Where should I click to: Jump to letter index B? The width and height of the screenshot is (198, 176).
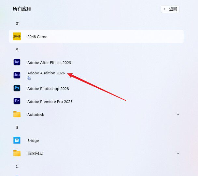pos(17,127)
